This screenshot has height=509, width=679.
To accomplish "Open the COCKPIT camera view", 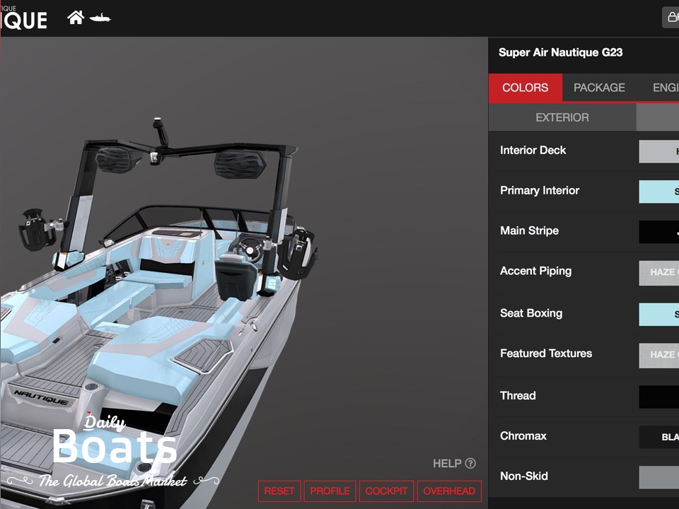I will [x=385, y=491].
